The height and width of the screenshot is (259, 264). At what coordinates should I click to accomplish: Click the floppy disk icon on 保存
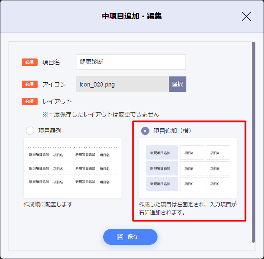pyautogui.click(x=120, y=237)
